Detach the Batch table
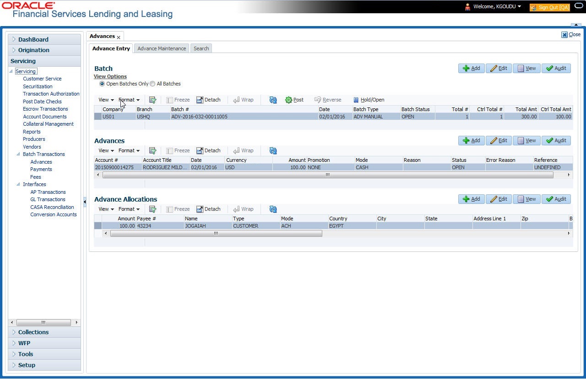This screenshot has width=586, height=379. (x=208, y=100)
